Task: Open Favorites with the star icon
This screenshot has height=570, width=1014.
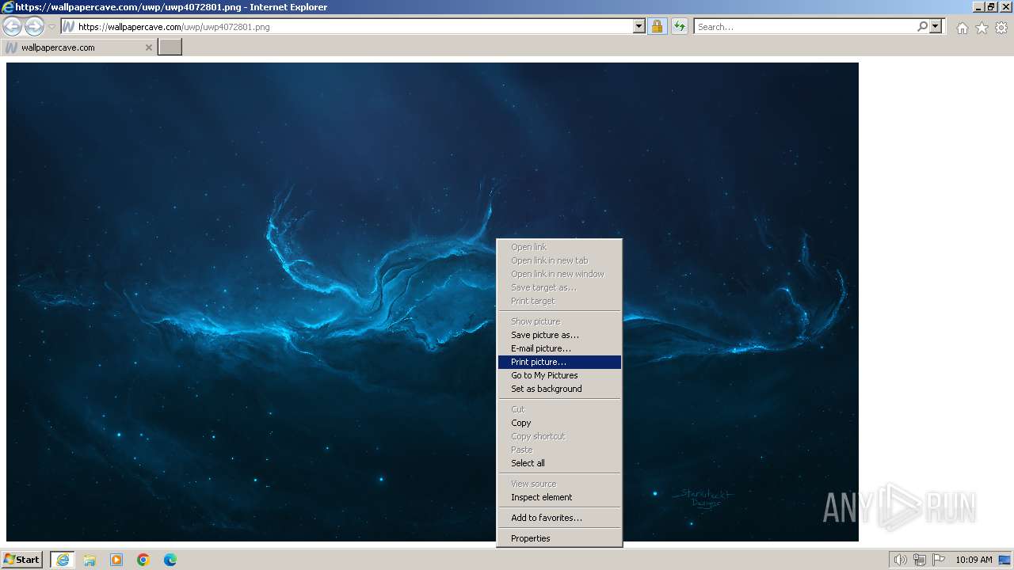Action: pyautogui.click(x=982, y=28)
